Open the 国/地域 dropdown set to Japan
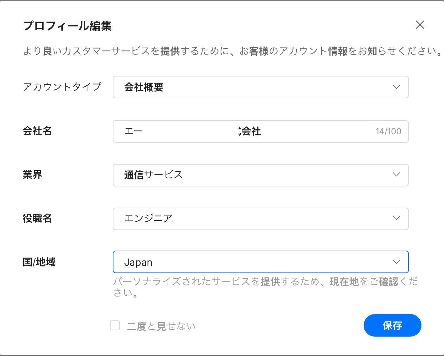The width and height of the screenshot is (444, 356). (x=260, y=262)
